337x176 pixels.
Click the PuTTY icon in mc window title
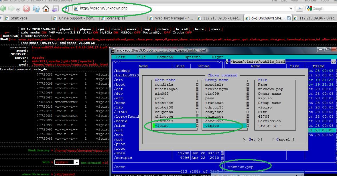113,50
